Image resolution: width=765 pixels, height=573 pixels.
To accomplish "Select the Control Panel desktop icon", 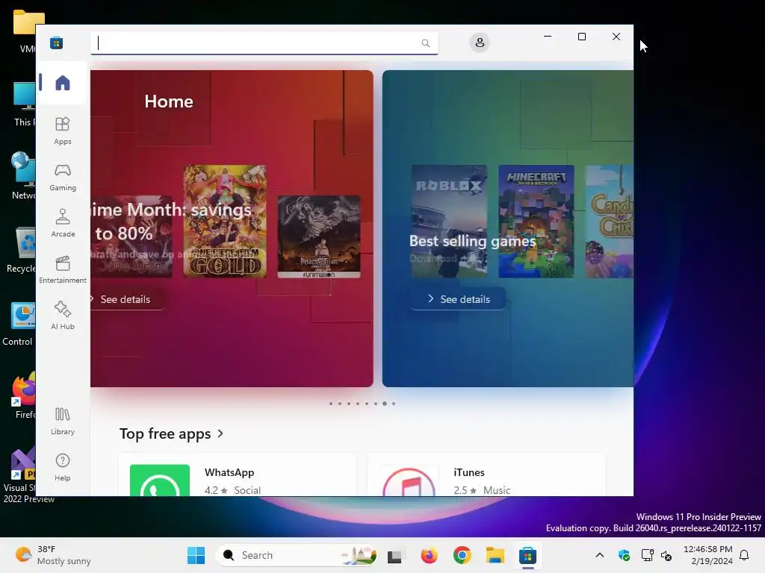I will 19,324.
